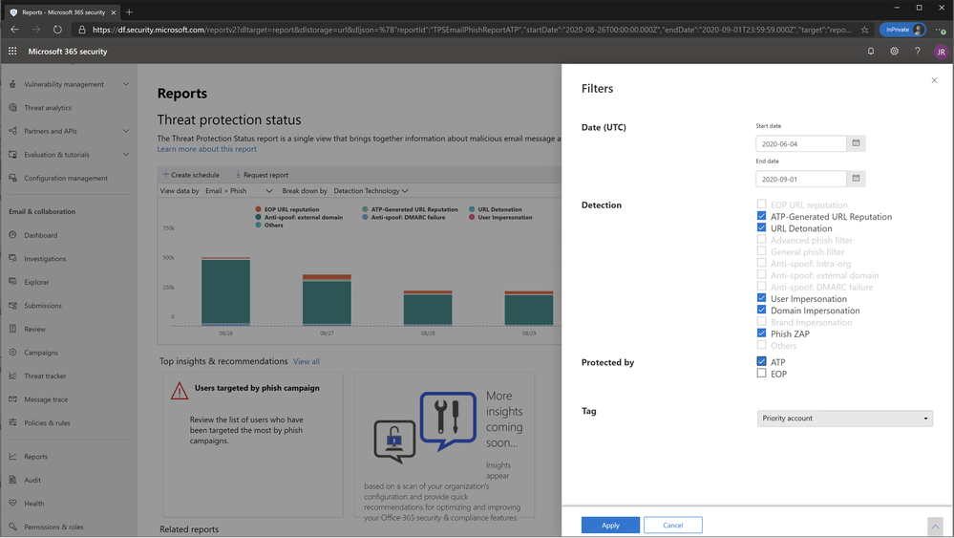
Task: Open help question mark icon
Action: pyautogui.click(x=918, y=51)
